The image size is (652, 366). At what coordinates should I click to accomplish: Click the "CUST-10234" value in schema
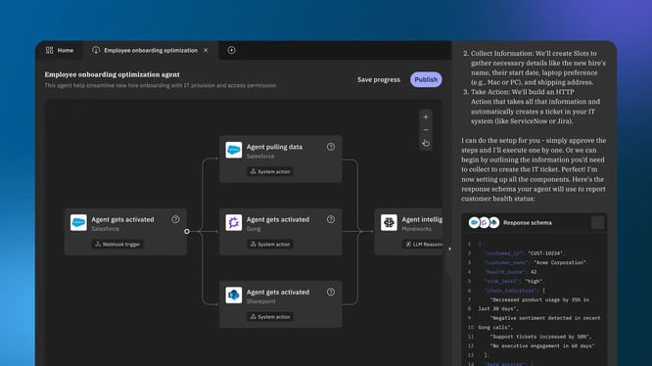(544, 253)
